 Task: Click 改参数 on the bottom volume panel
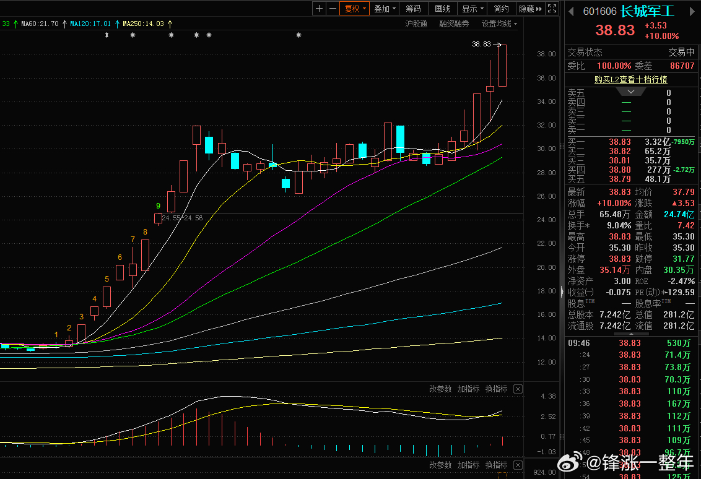[440, 465]
